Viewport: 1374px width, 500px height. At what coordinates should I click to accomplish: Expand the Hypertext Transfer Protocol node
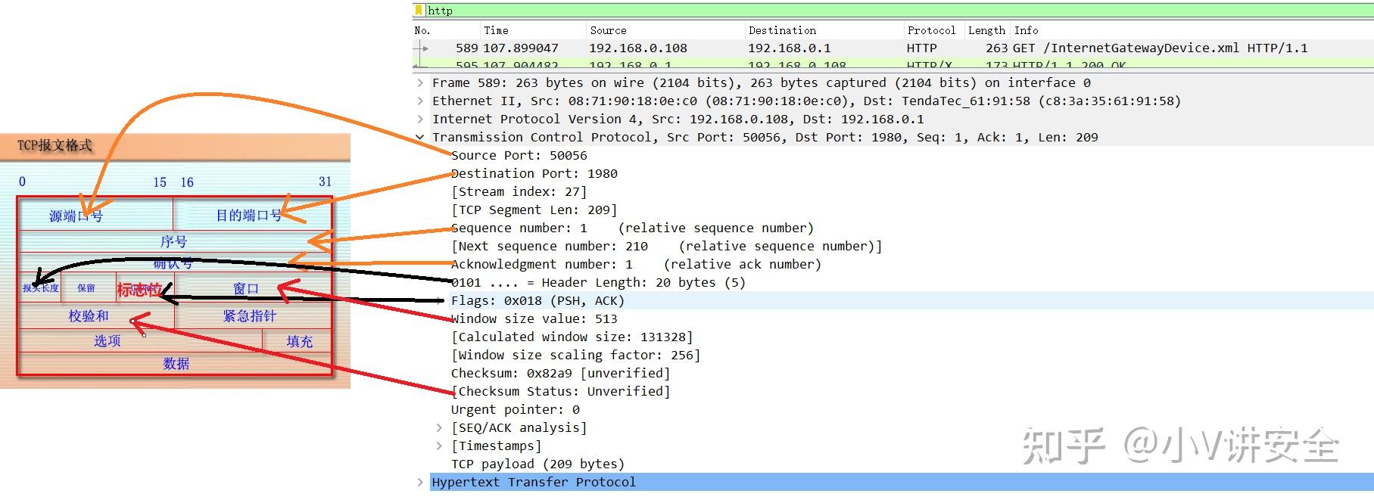[420, 482]
